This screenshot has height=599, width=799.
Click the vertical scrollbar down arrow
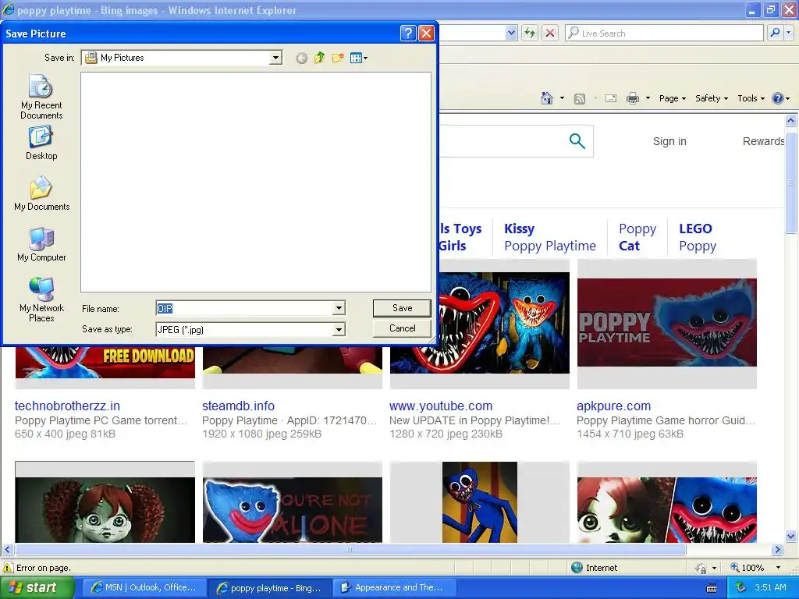tap(791, 536)
